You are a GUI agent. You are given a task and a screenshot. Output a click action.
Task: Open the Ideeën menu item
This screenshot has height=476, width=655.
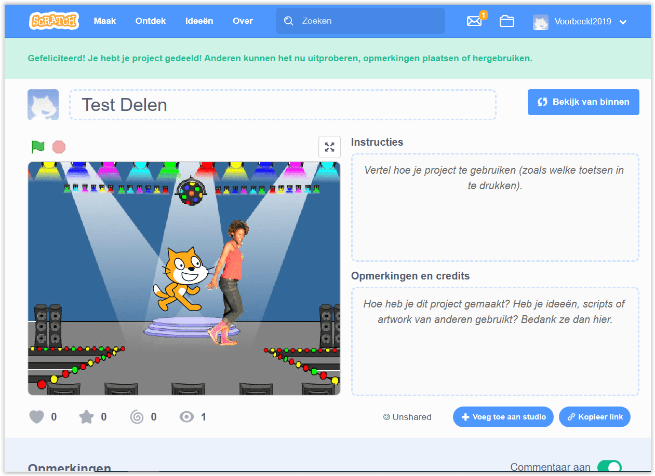pos(199,21)
